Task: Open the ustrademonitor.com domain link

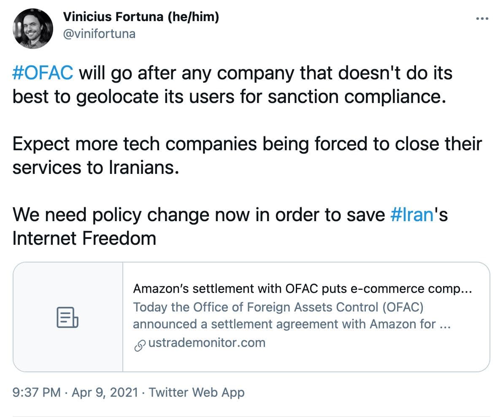Action: click(x=207, y=343)
